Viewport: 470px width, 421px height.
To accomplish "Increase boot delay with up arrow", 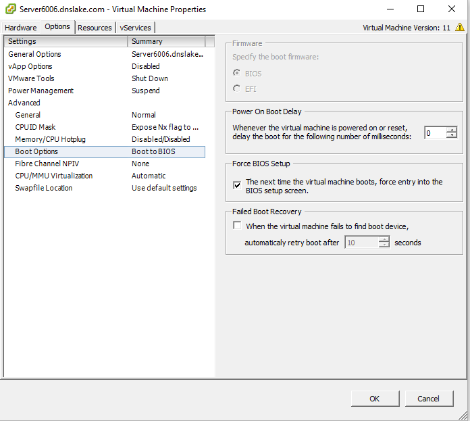I will (x=452, y=130).
